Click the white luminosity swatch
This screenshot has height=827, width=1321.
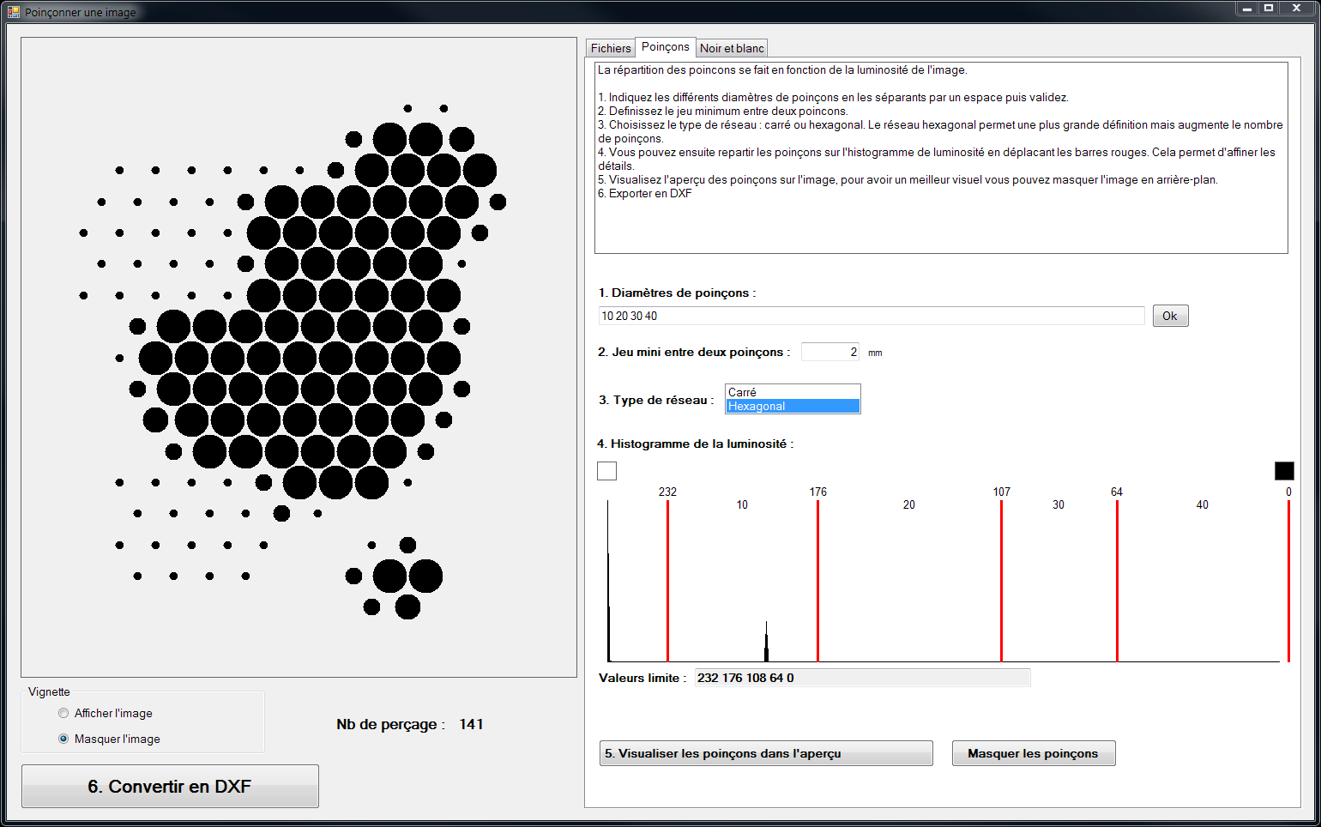[x=606, y=471]
